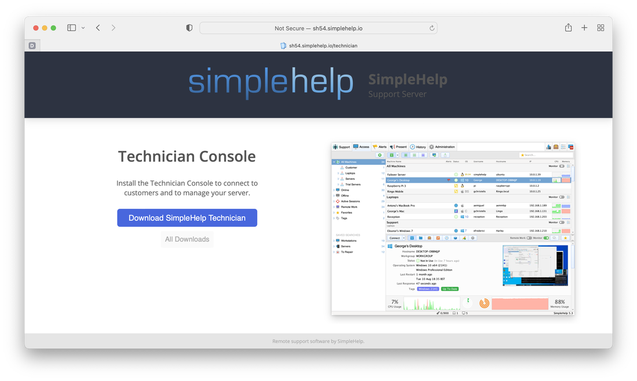
Task: Go forward using Safari's forward arrow
Action: (114, 28)
